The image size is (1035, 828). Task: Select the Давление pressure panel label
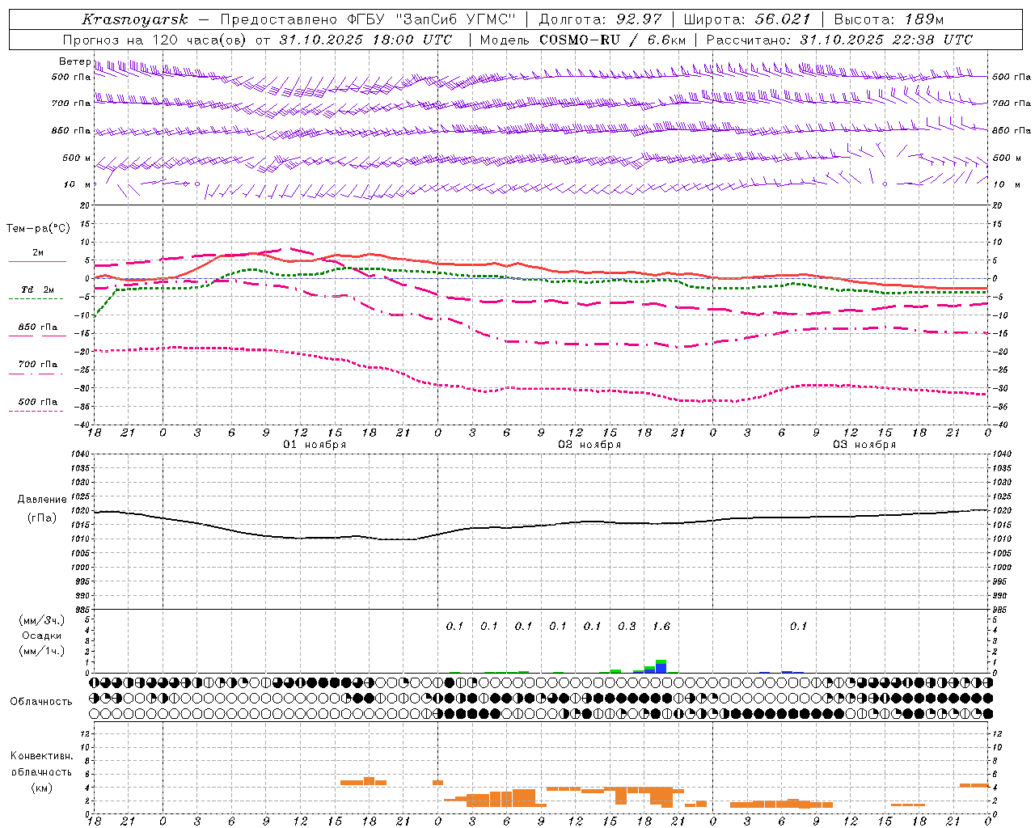(42, 500)
